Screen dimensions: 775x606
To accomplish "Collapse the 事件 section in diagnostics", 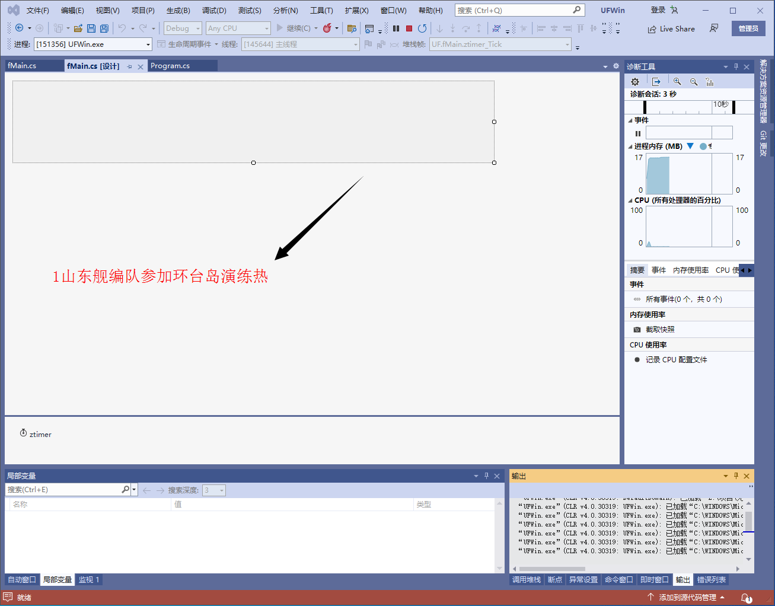I will pyautogui.click(x=630, y=120).
